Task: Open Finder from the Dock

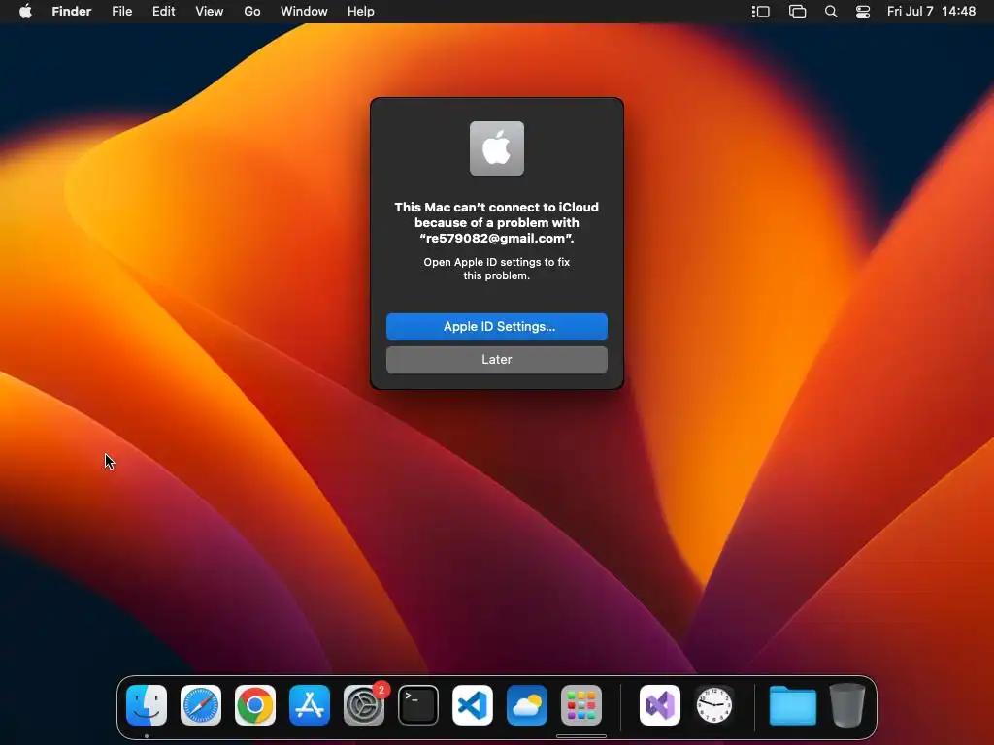Action: point(147,705)
